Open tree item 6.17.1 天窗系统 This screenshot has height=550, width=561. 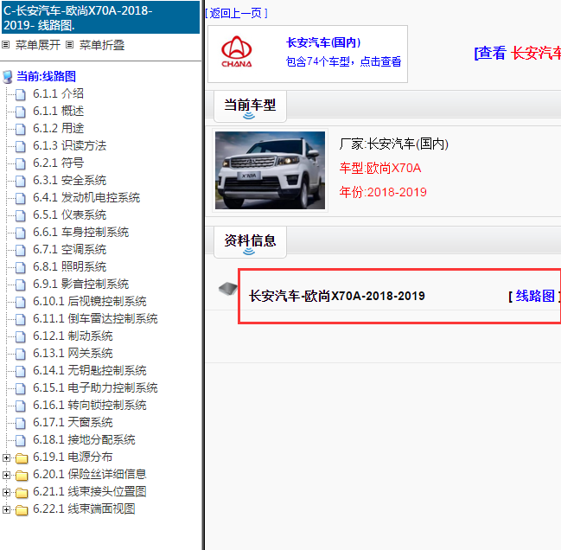(73, 422)
